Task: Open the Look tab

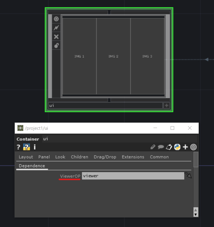Action: point(60,157)
